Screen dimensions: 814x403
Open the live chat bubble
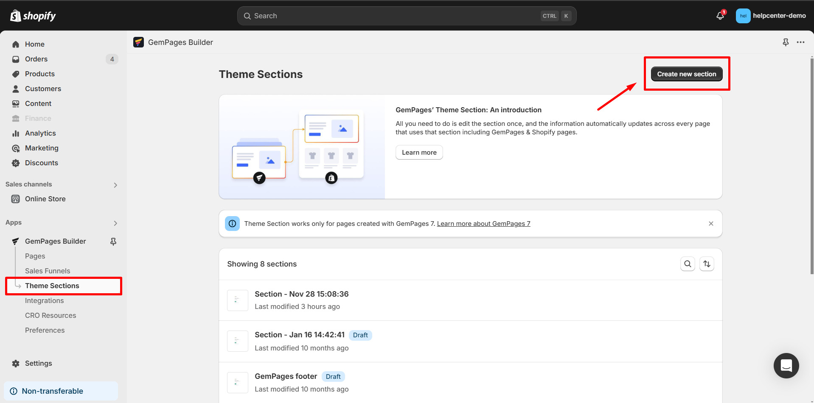click(786, 366)
